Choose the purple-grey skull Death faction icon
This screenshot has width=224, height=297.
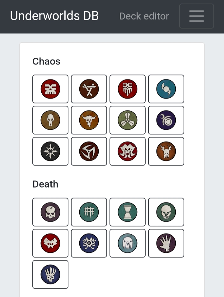50,212
